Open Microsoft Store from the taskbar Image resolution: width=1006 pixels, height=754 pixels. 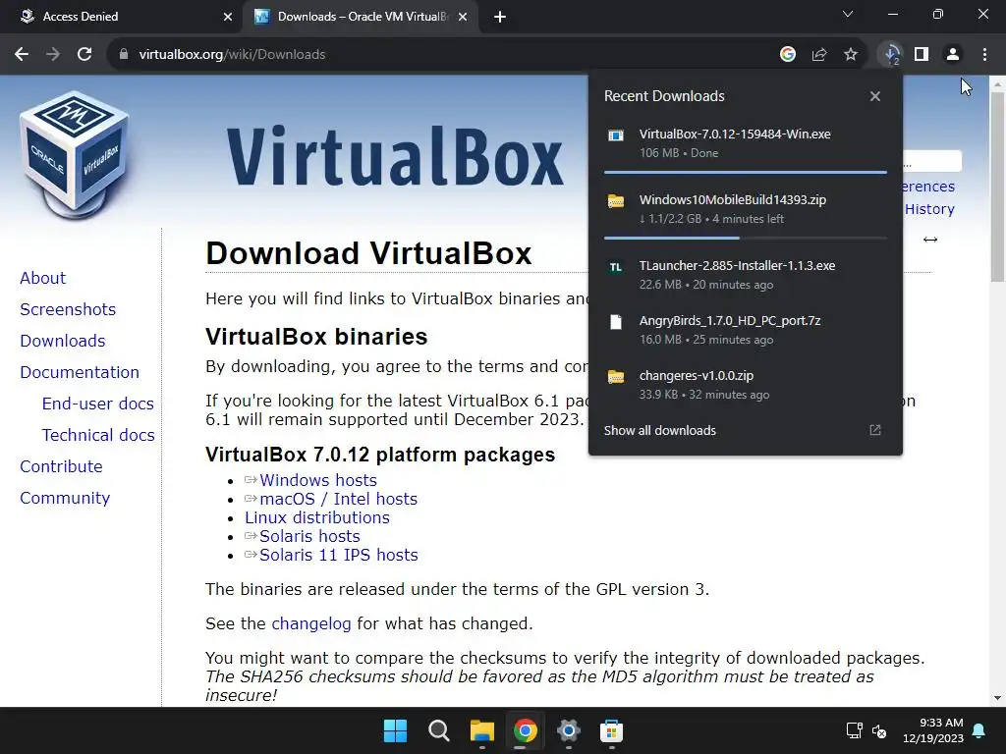click(611, 730)
